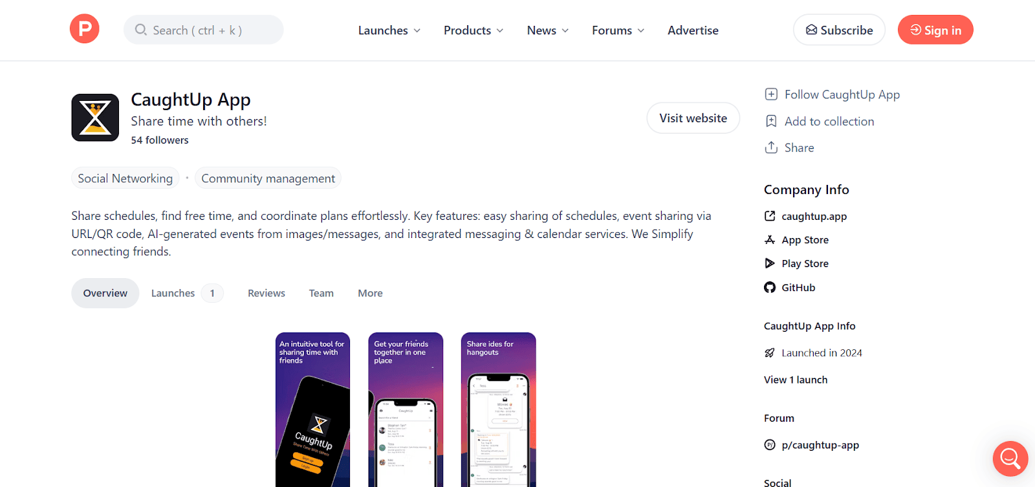Expand the News dropdown menu
The width and height of the screenshot is (1035, 487).
tap(548, 30)
